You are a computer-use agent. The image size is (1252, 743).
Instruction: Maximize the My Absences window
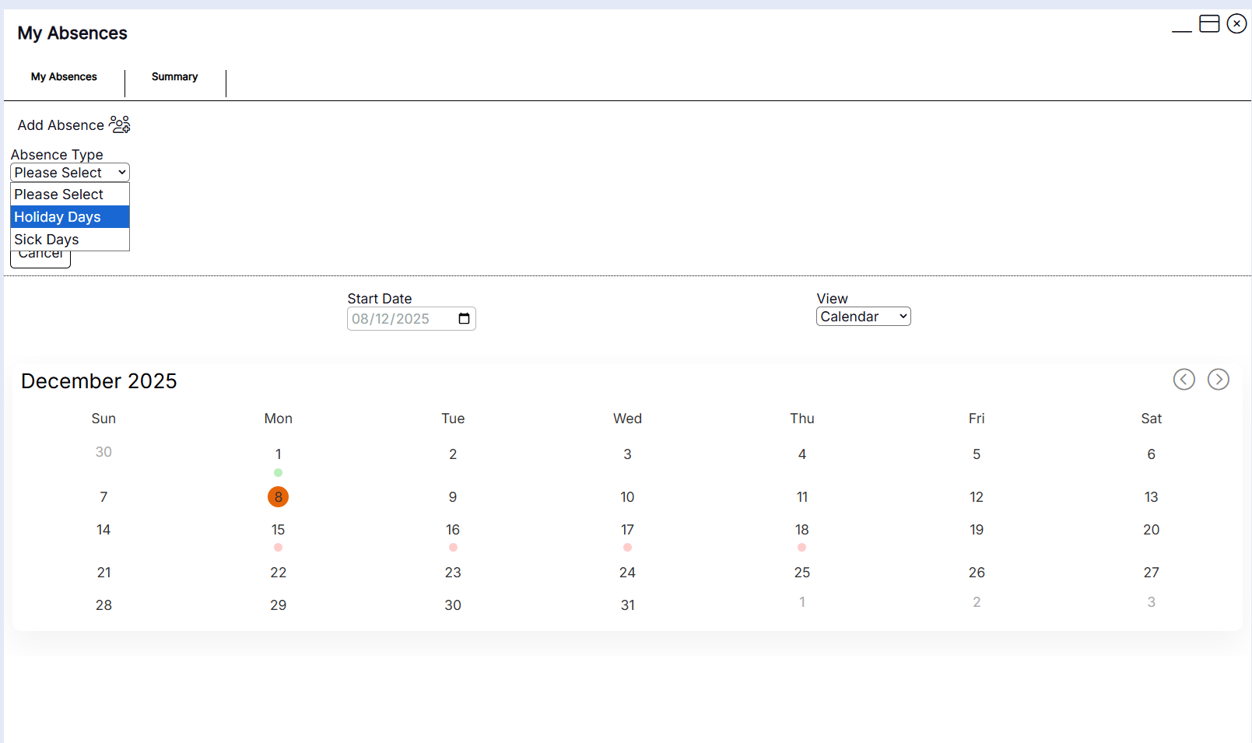tap(1209, 24)
